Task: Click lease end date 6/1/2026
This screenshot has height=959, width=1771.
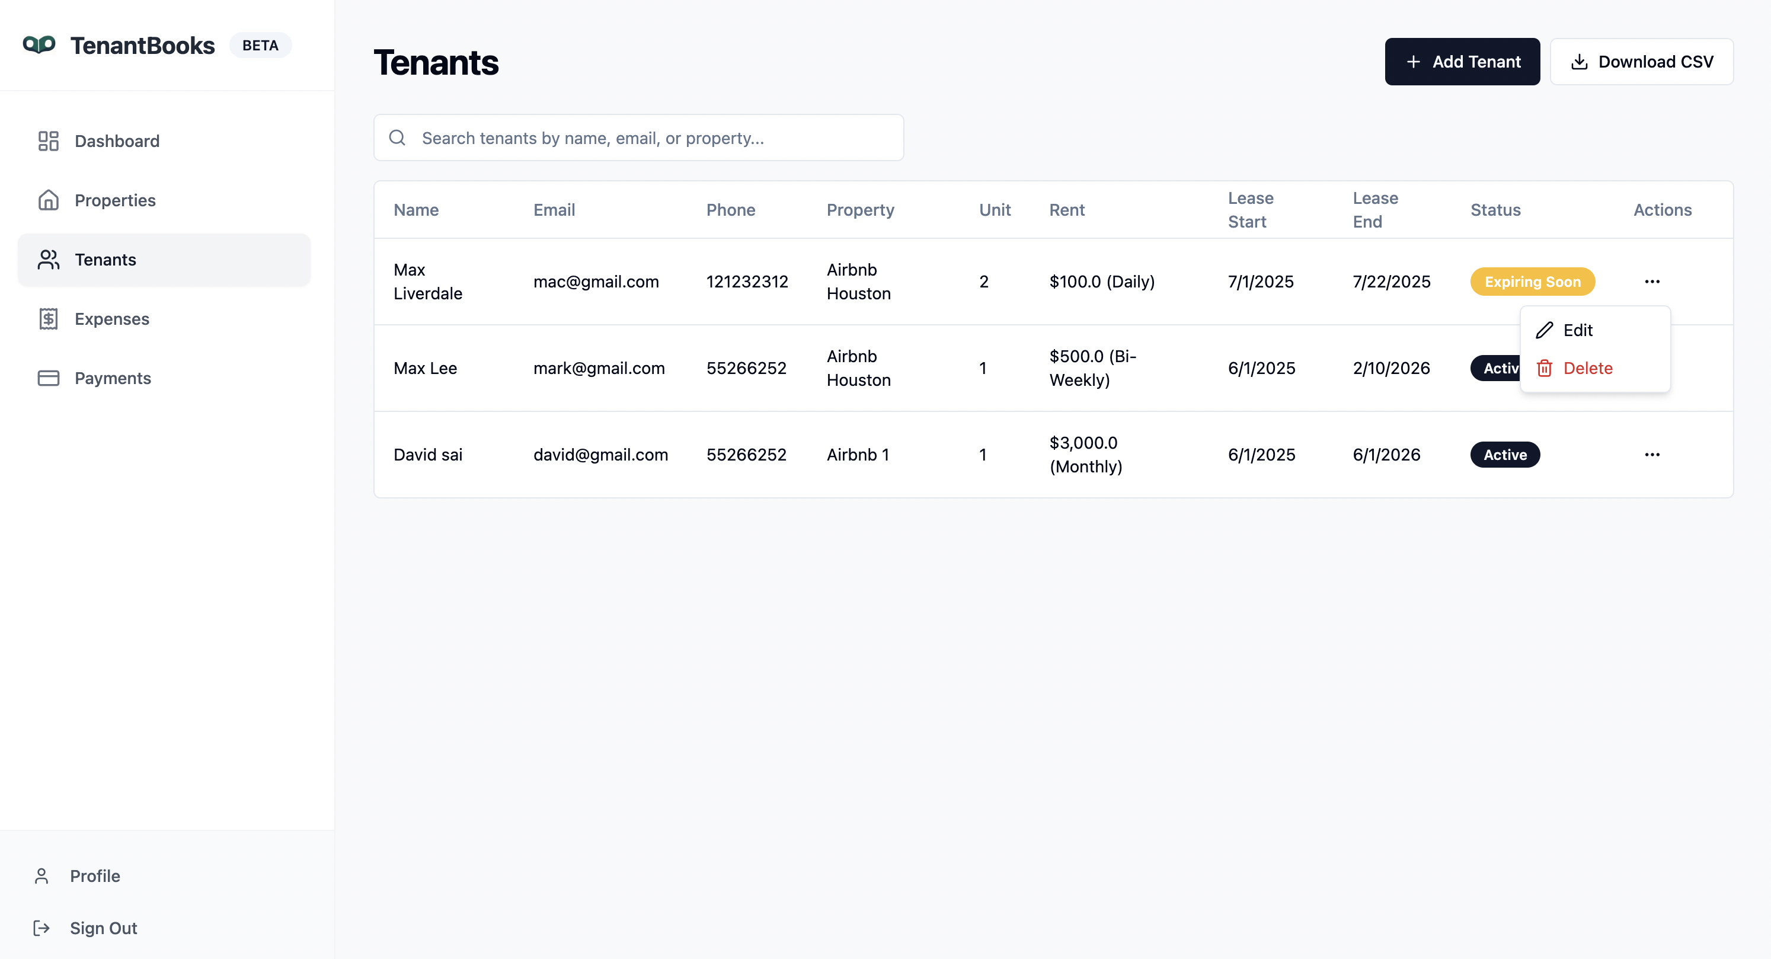Action: 1386,455
